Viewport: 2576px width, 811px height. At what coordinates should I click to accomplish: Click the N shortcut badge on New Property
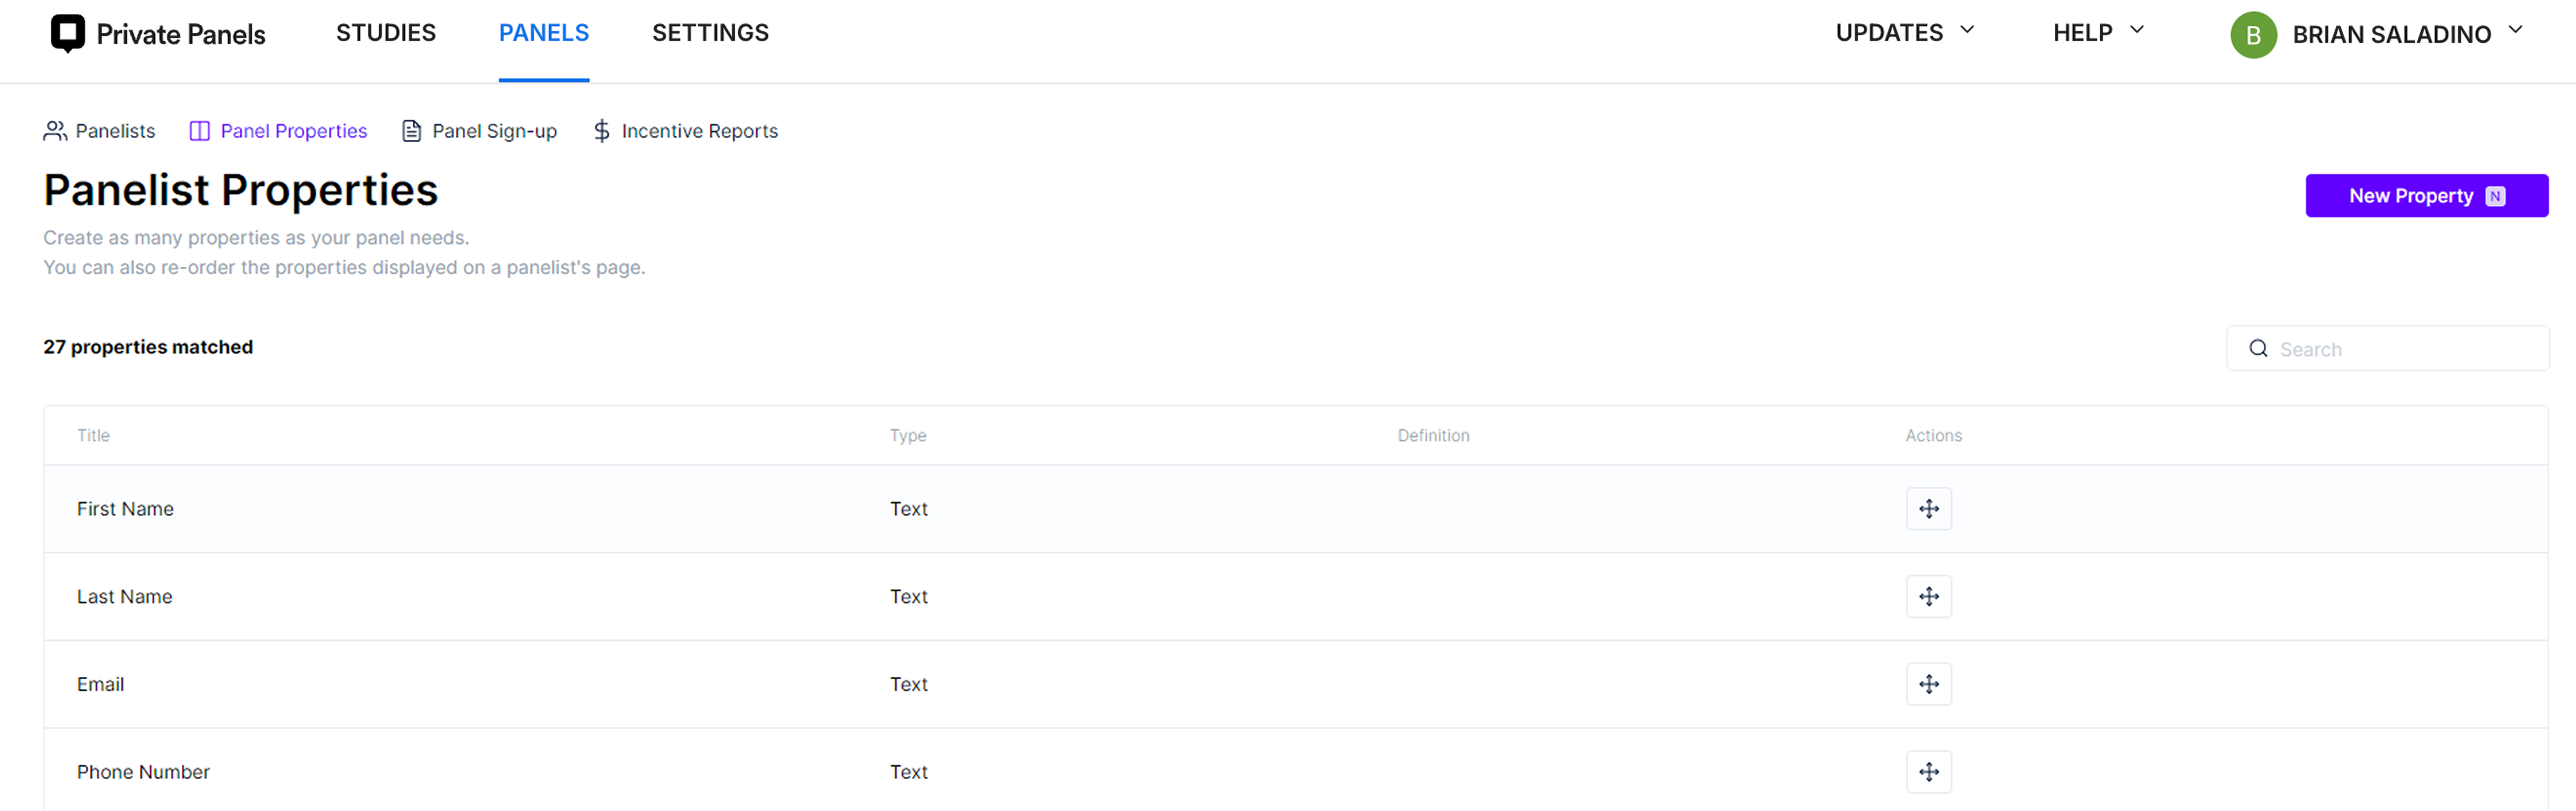point(2496,197)
